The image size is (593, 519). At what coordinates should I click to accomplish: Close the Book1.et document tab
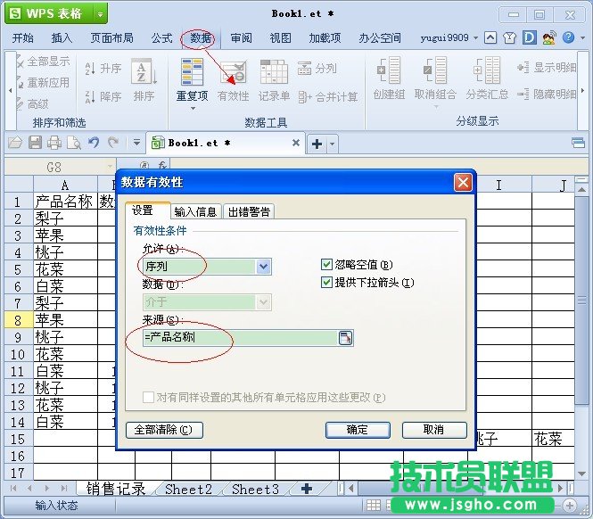(x=296, y=143)
